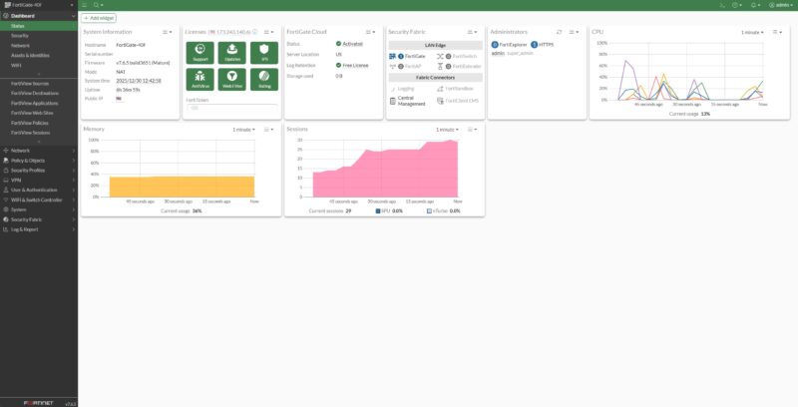Click the Support license tile
Screen dimensions: 798x407
(200, 53)
